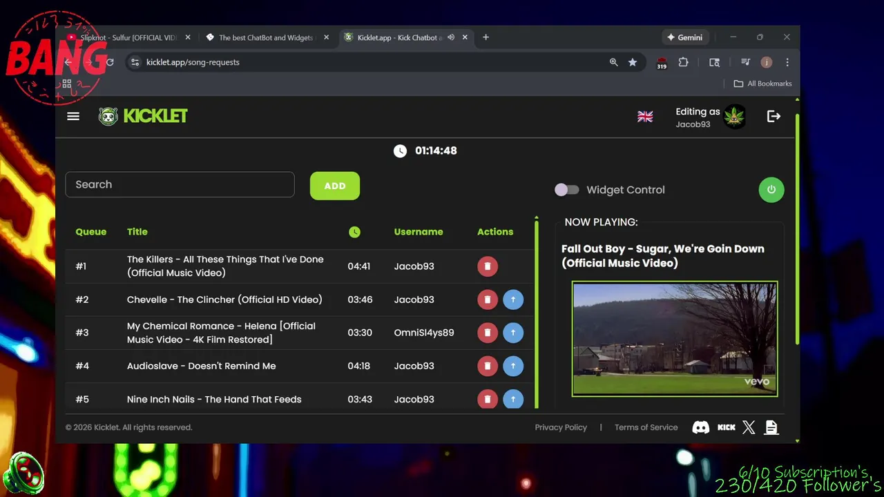Bookmark this page with star icon
This screenshot has height=497, width=884.
[633, 62]
